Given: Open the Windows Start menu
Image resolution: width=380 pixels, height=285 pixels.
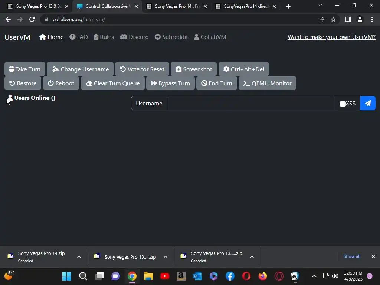Looking at the screenshot, I should pyautogui.click(x=67, y=276).
